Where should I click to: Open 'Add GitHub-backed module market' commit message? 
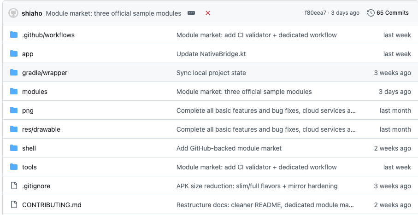229,148
